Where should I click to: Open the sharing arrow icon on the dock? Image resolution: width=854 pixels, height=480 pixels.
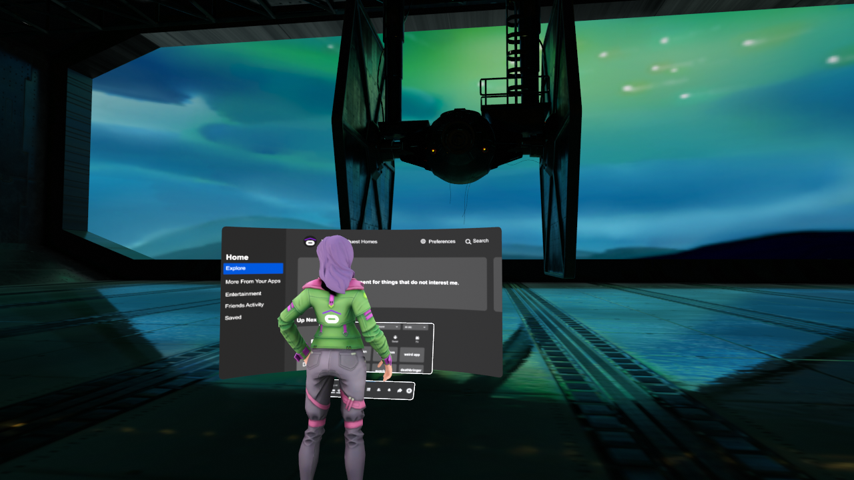[x=399, y=391]
